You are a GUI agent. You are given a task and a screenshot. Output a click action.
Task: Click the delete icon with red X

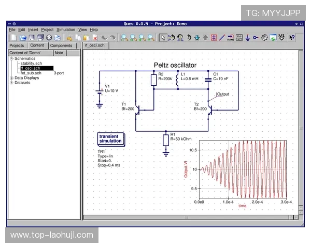pyautogui.click(x=95, y=38)
